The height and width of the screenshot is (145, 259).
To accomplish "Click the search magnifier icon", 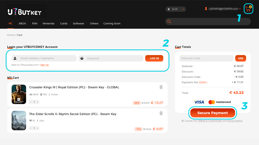I will point(169,22).
